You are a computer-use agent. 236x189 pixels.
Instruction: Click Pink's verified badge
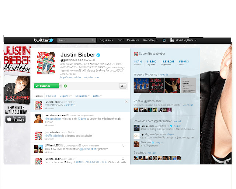click(x=153, y=142)
